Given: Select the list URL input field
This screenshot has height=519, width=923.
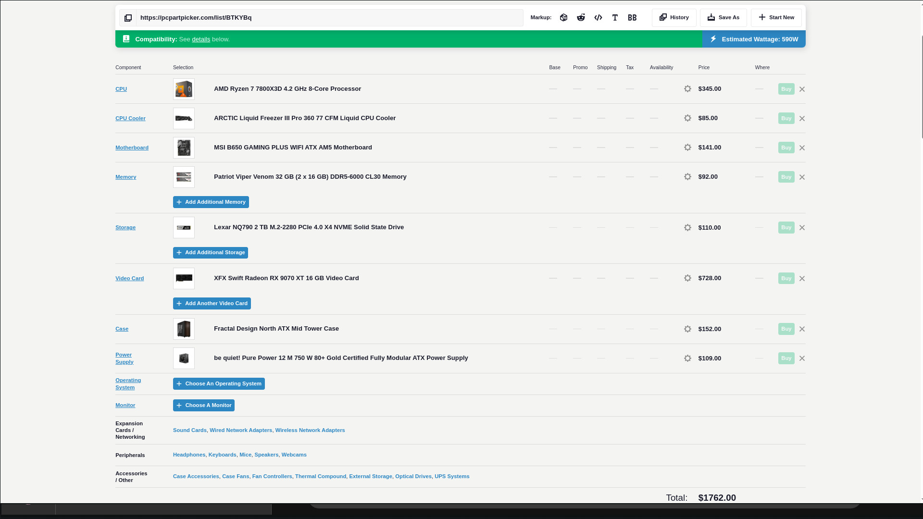Looking at the screenshot, I should pyautogui.click(x=330, y=18).
